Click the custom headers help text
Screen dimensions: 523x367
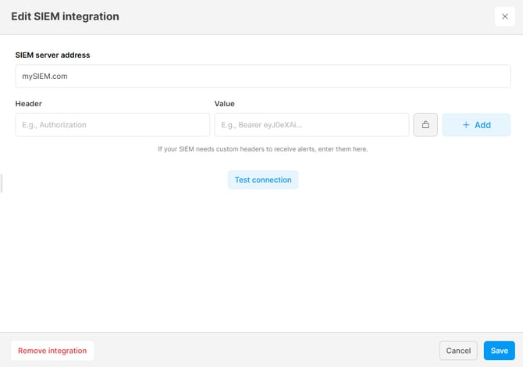click(262, 148)
